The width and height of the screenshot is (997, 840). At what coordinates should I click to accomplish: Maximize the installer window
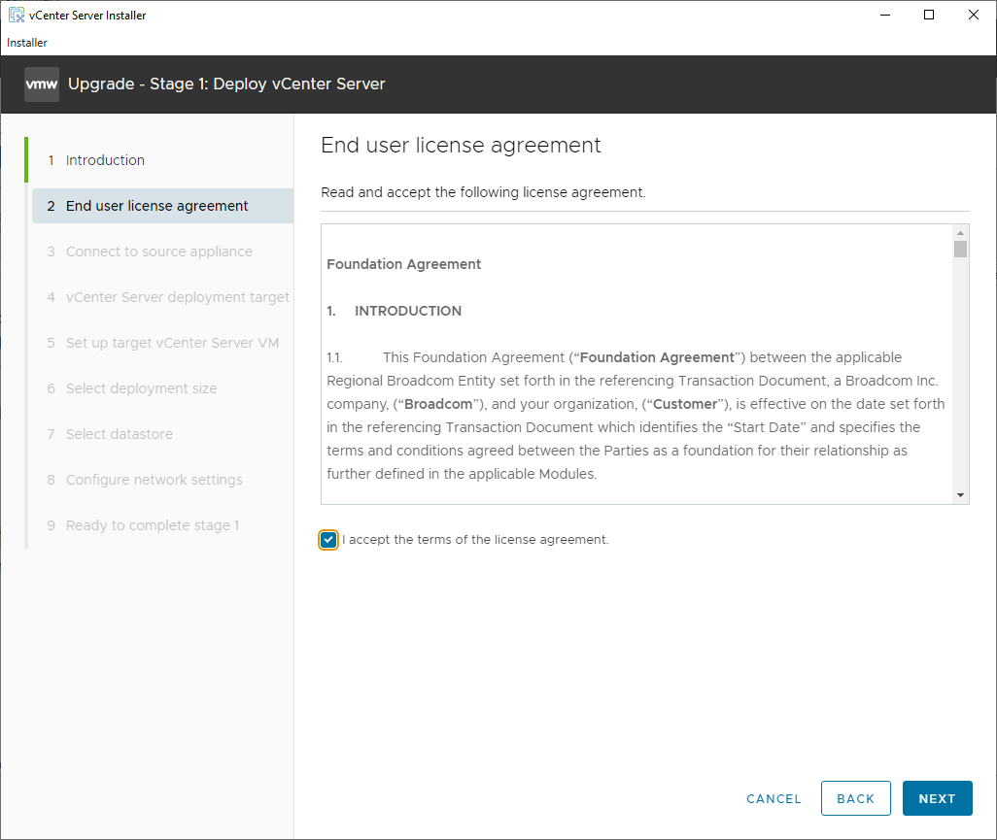tap(929, 15)
